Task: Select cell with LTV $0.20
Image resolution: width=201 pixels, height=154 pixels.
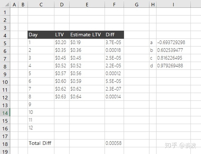Action: (62, 42)
